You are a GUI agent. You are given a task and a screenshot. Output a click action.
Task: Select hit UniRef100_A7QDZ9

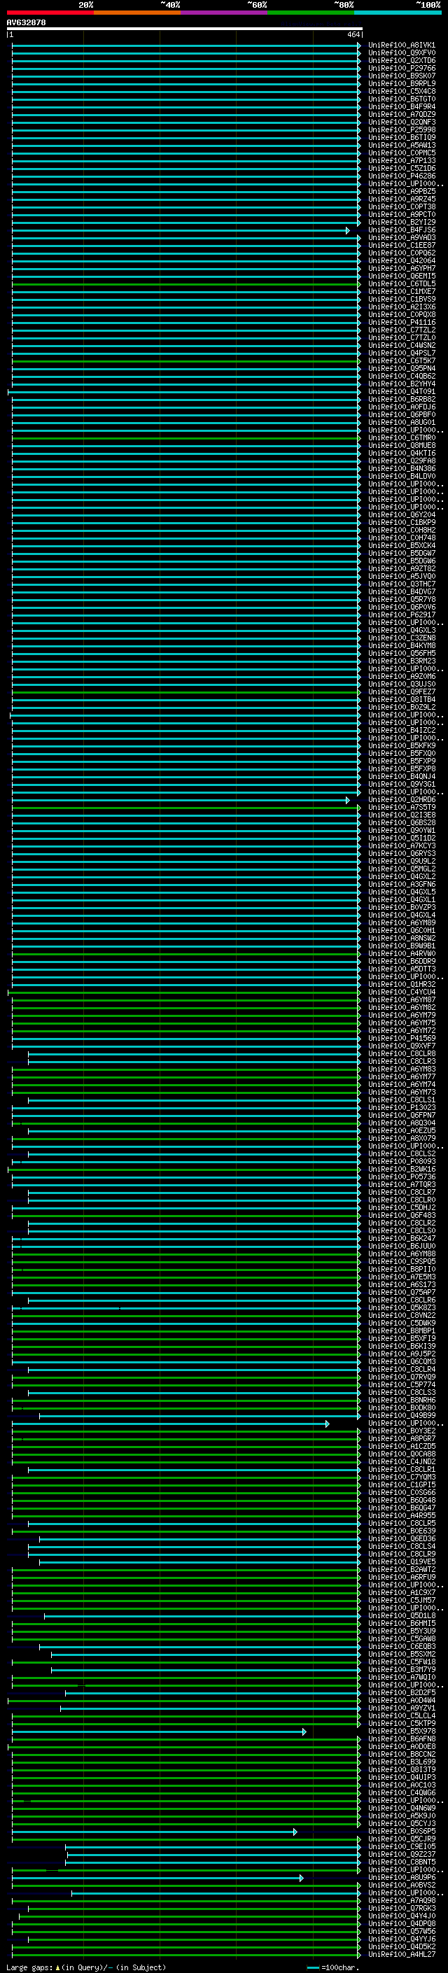click(x=401, y=114)
